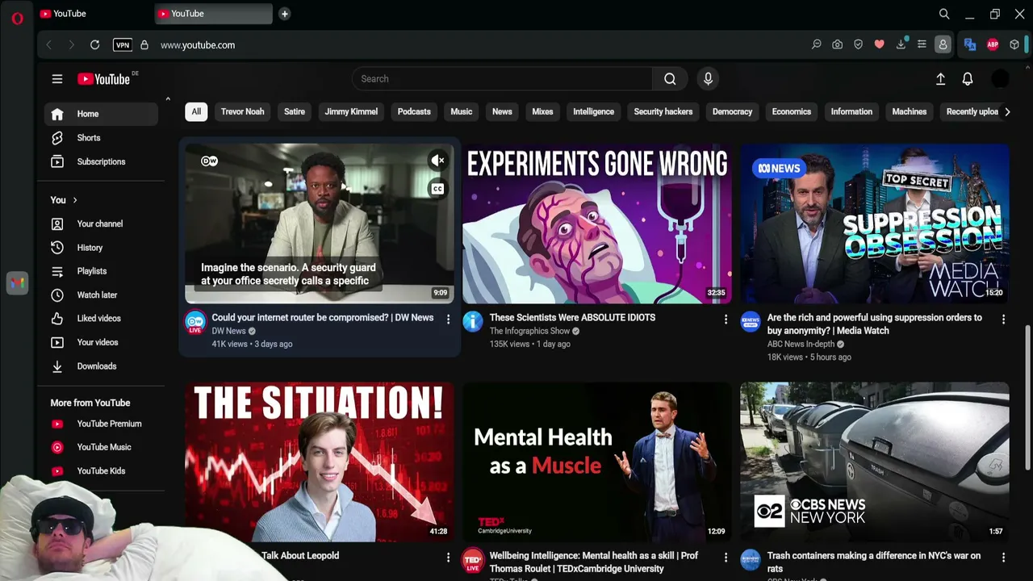Screen dimensions: 1033x581
Task: Open Watch later in the sidebar
Action: tap(101, 295)
